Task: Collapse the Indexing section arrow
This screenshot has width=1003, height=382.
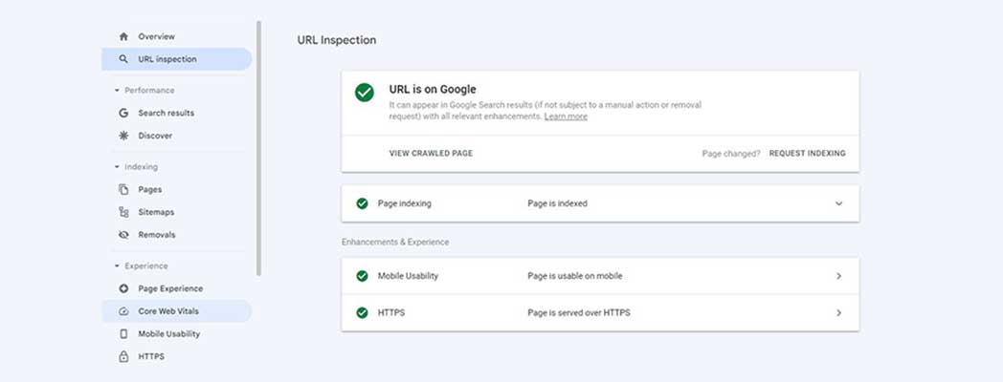Action: tap(117, 167)
